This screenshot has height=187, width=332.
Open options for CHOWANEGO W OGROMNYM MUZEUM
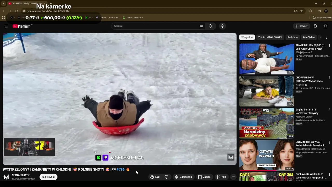(x=329, y=78)
